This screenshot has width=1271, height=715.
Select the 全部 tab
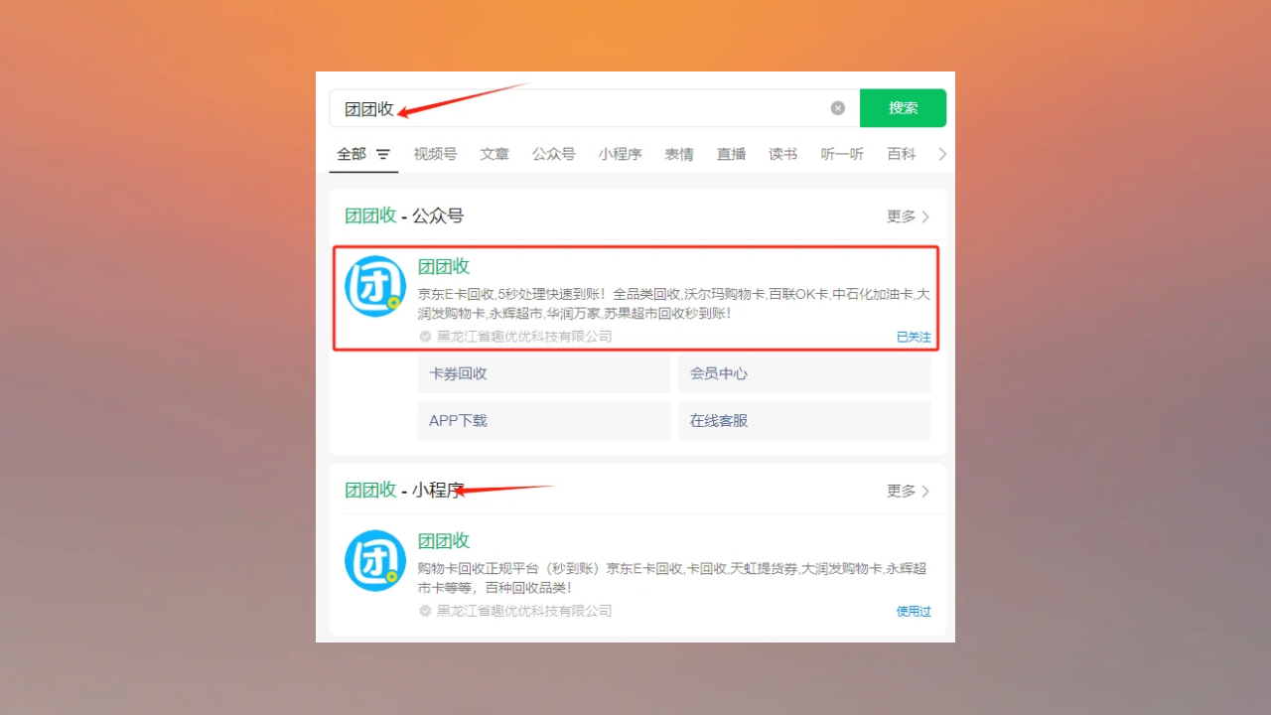352,154
